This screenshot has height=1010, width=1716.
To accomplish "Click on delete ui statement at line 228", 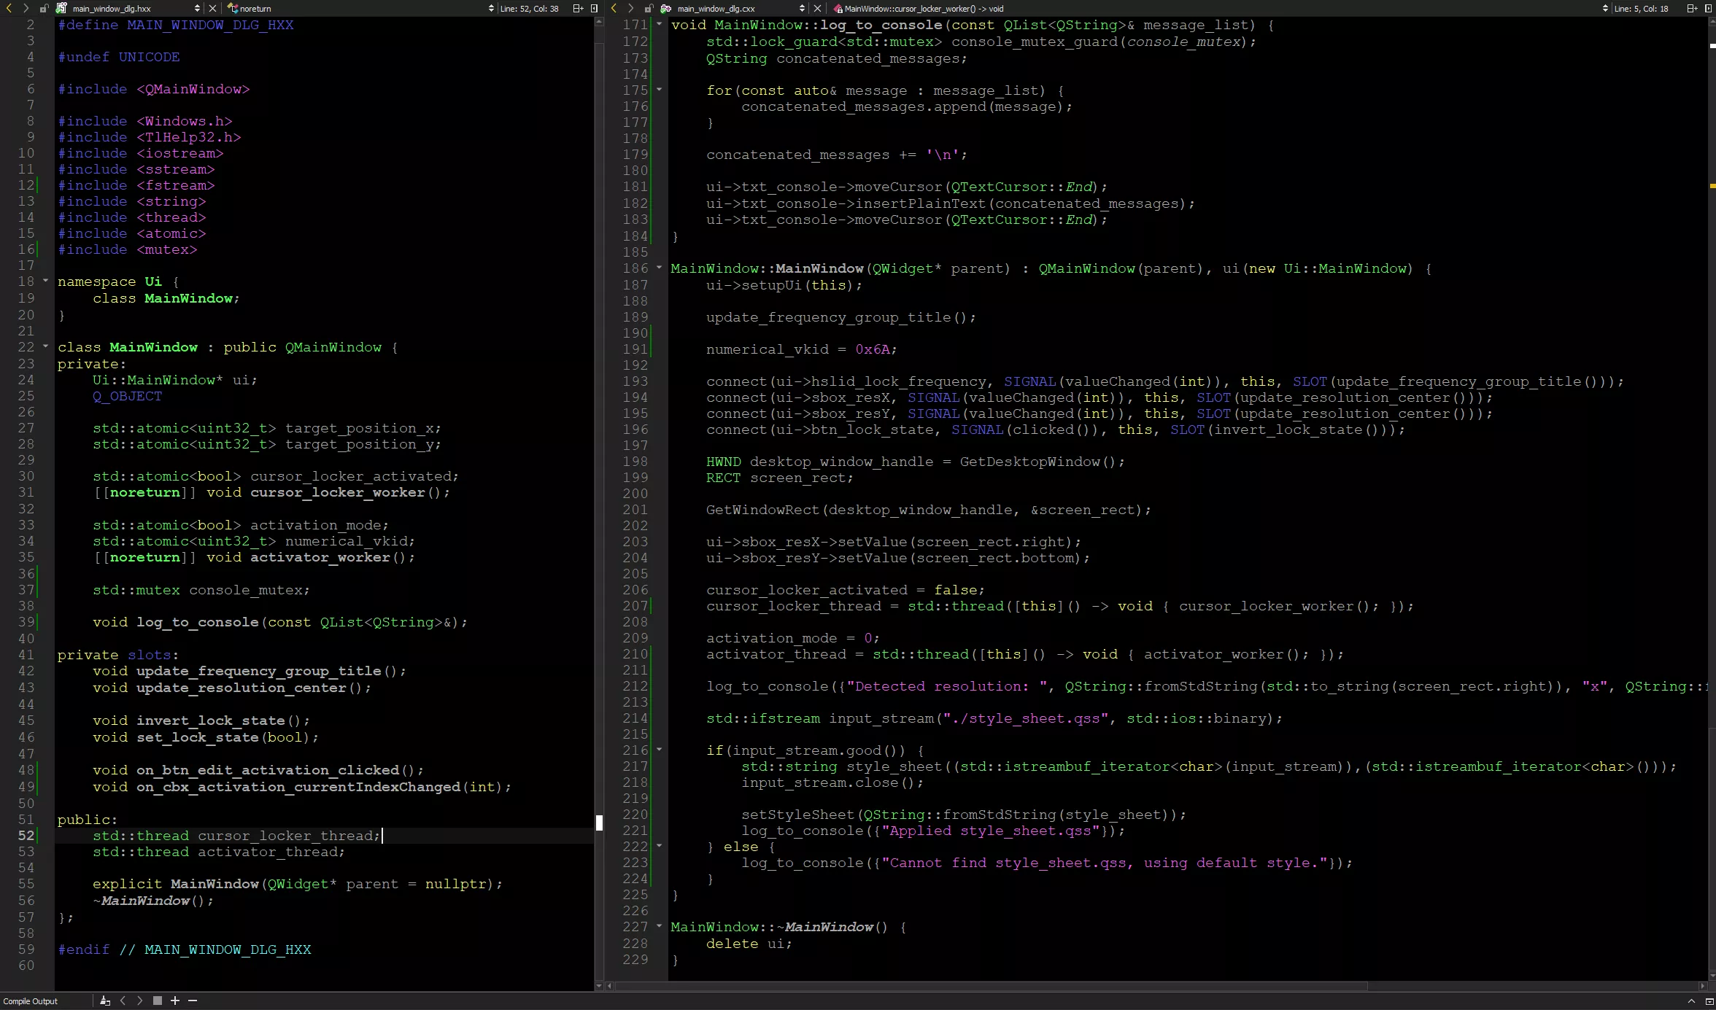I will coord(749,944).
